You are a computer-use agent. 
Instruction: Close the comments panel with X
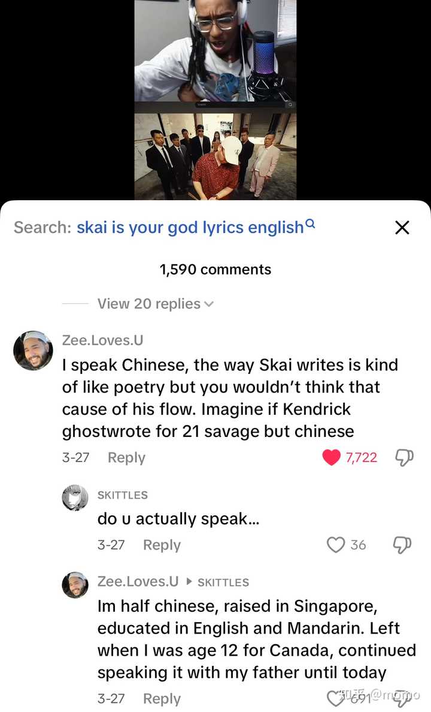[x=402, y=227]
